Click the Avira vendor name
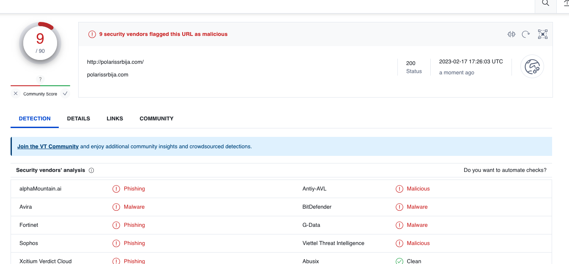 click(26, 207)
